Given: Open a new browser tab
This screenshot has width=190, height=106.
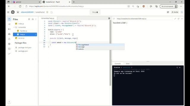Looking at the screenshot, I should click(x=74, y=2).
